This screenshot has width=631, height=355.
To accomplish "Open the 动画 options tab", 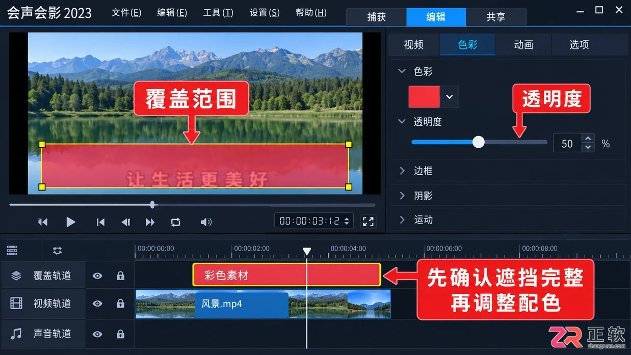I will [x=523, y=45].
